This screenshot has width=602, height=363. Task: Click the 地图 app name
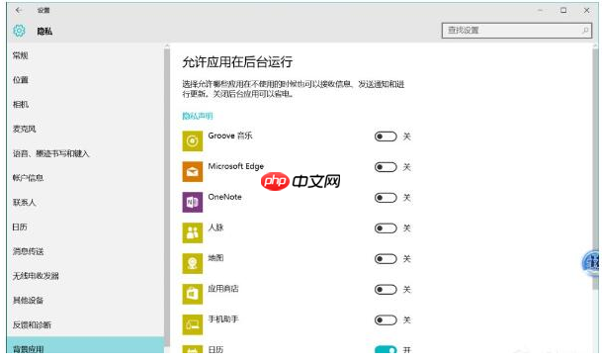click(x=215, y=258)
